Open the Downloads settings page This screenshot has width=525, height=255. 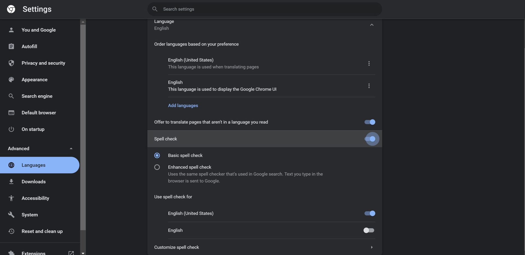coord(34,182)
